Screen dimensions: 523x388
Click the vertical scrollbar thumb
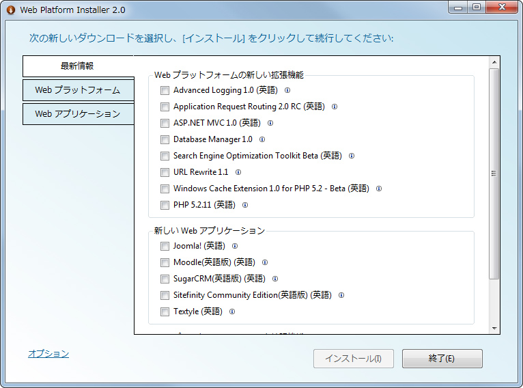(494, 174)
